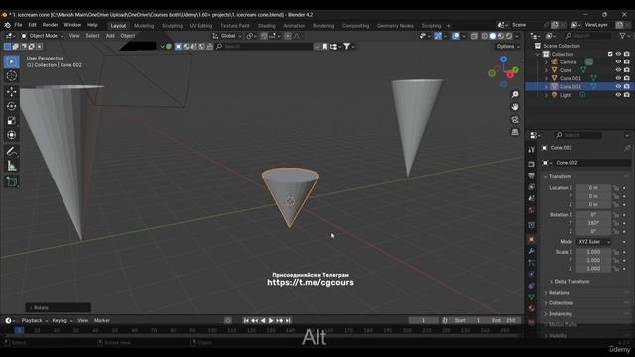Click the current frame number field
Screen dimensions: 635x357
point(423,320)
